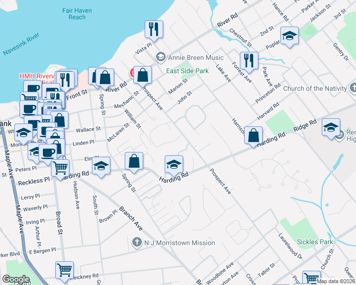Click the Church of the Nativity cross pin

coord(353,88)
